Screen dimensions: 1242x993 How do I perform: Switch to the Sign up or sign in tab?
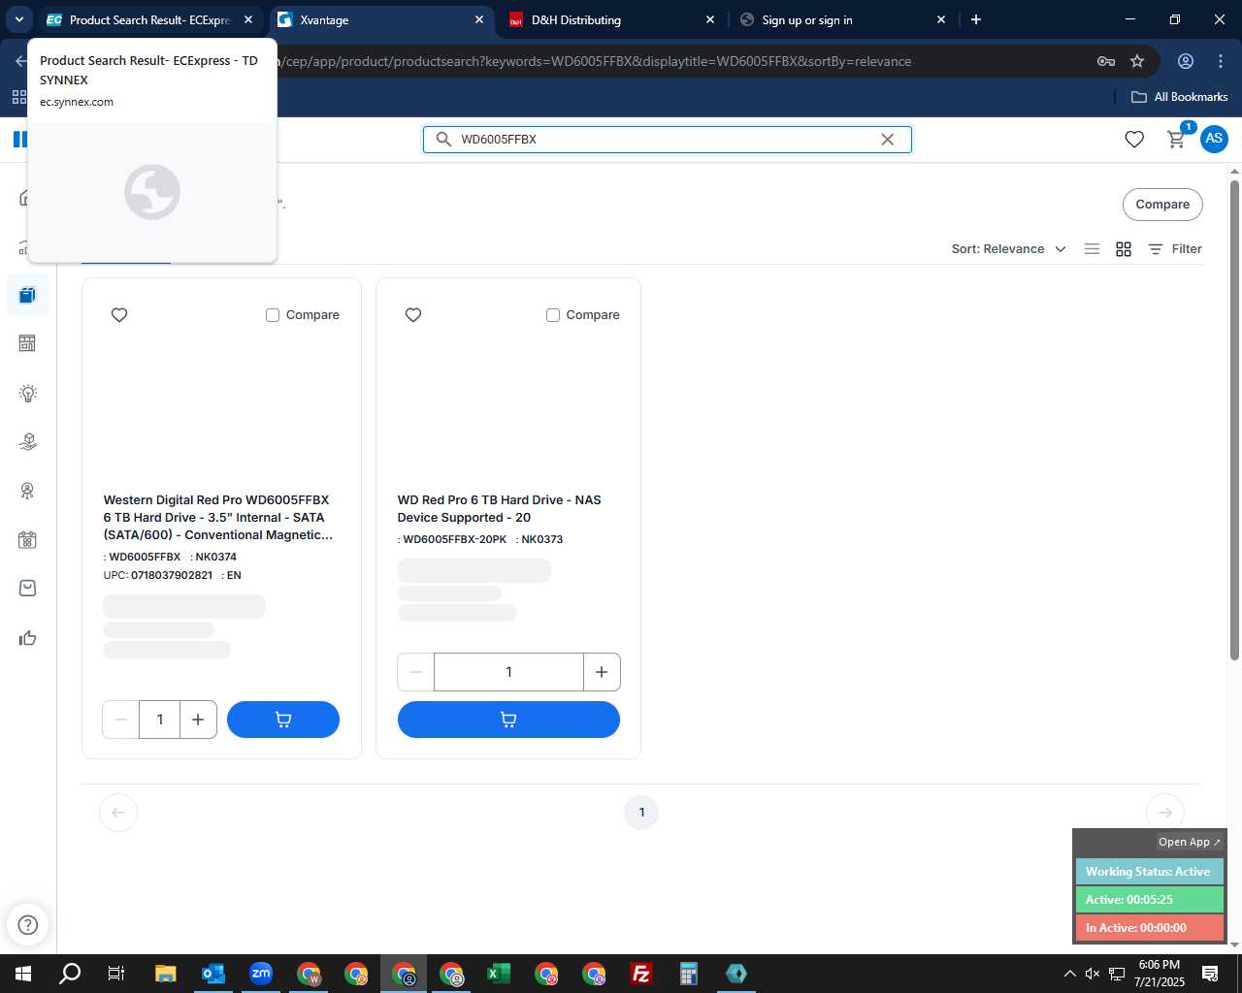tap(842, 19)
